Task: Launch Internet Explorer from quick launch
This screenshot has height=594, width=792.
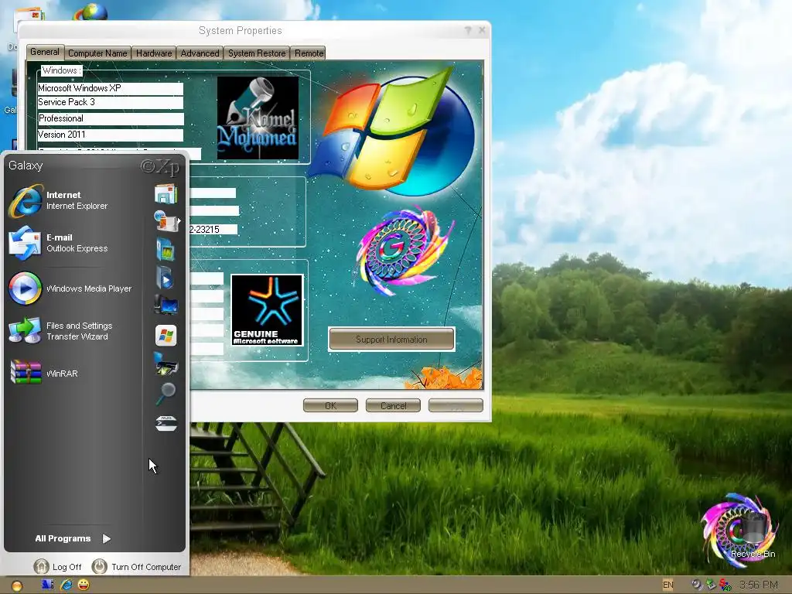Action: [67, 585]
